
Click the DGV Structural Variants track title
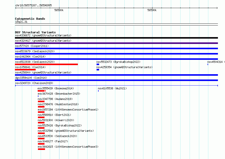tap(35, 32)
